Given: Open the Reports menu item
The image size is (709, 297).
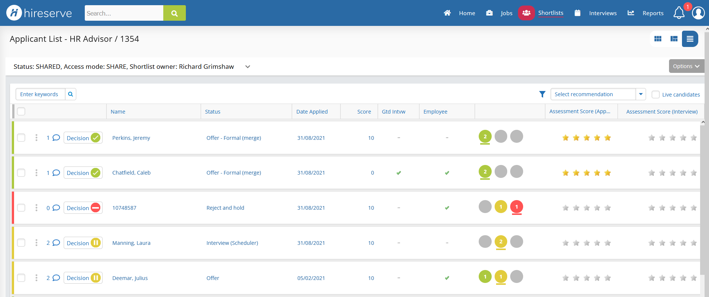Looking at the screenshot, I should pos(653,13).
